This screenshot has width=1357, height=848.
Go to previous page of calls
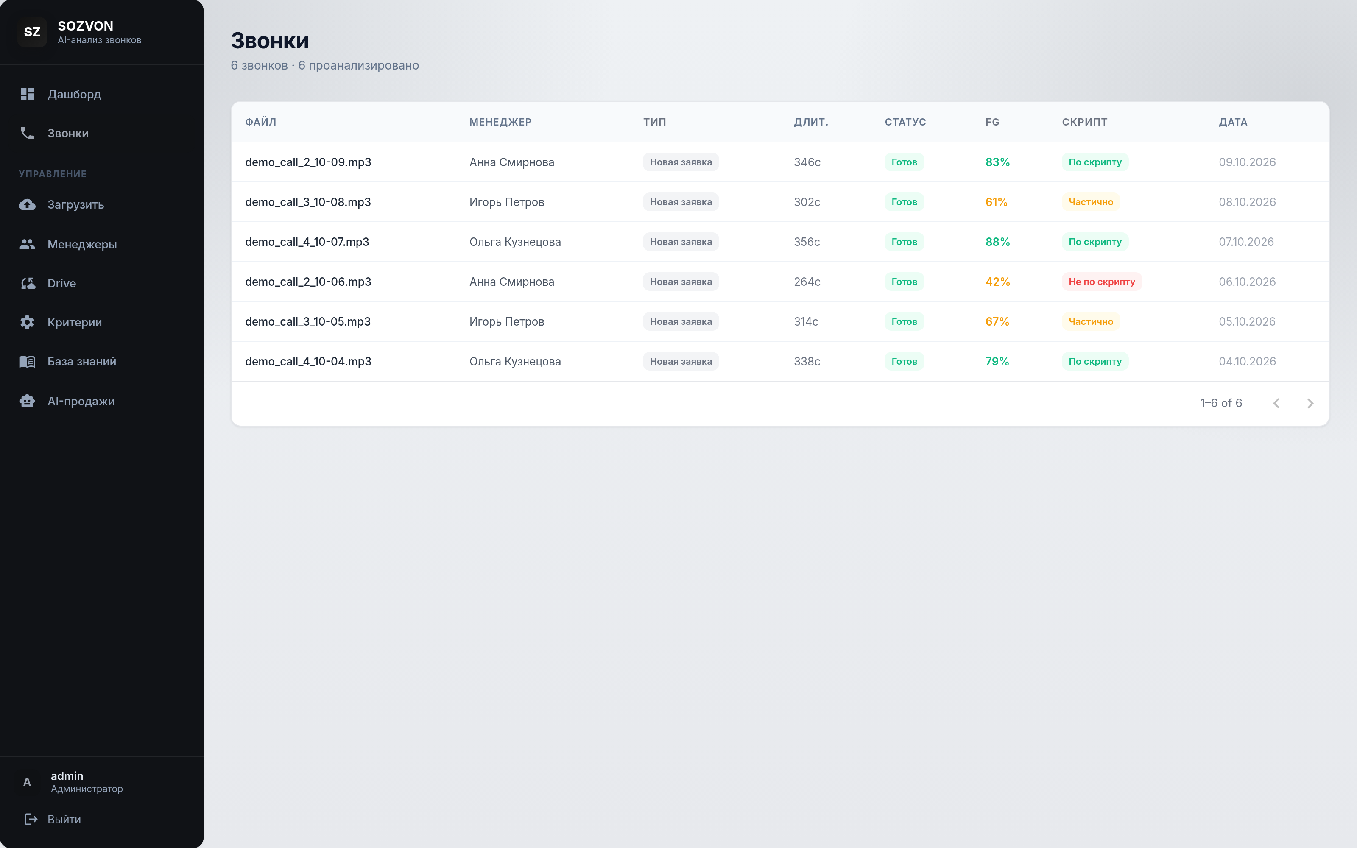(x=1276, y=403)
